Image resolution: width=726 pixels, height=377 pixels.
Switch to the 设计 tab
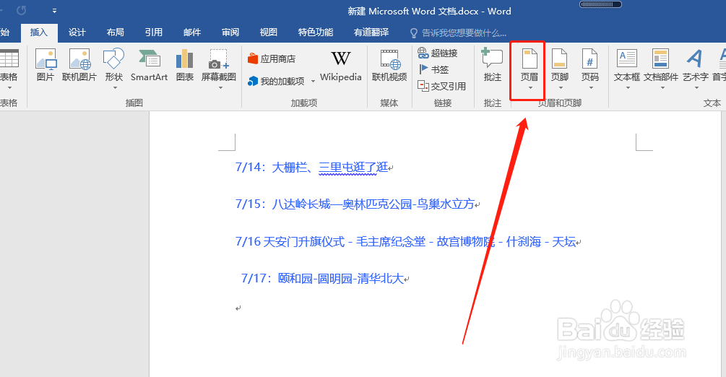click(77, 32)
